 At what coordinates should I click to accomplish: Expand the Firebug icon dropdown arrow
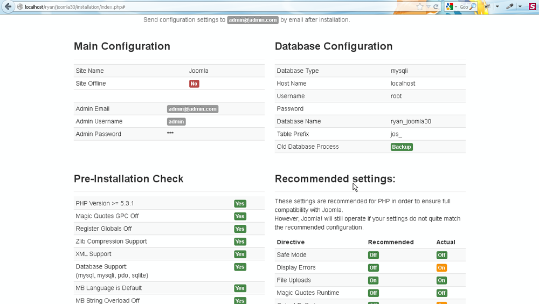497,7
